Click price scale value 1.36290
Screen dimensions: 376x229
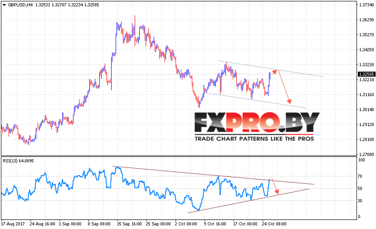(x=366, y=19)
